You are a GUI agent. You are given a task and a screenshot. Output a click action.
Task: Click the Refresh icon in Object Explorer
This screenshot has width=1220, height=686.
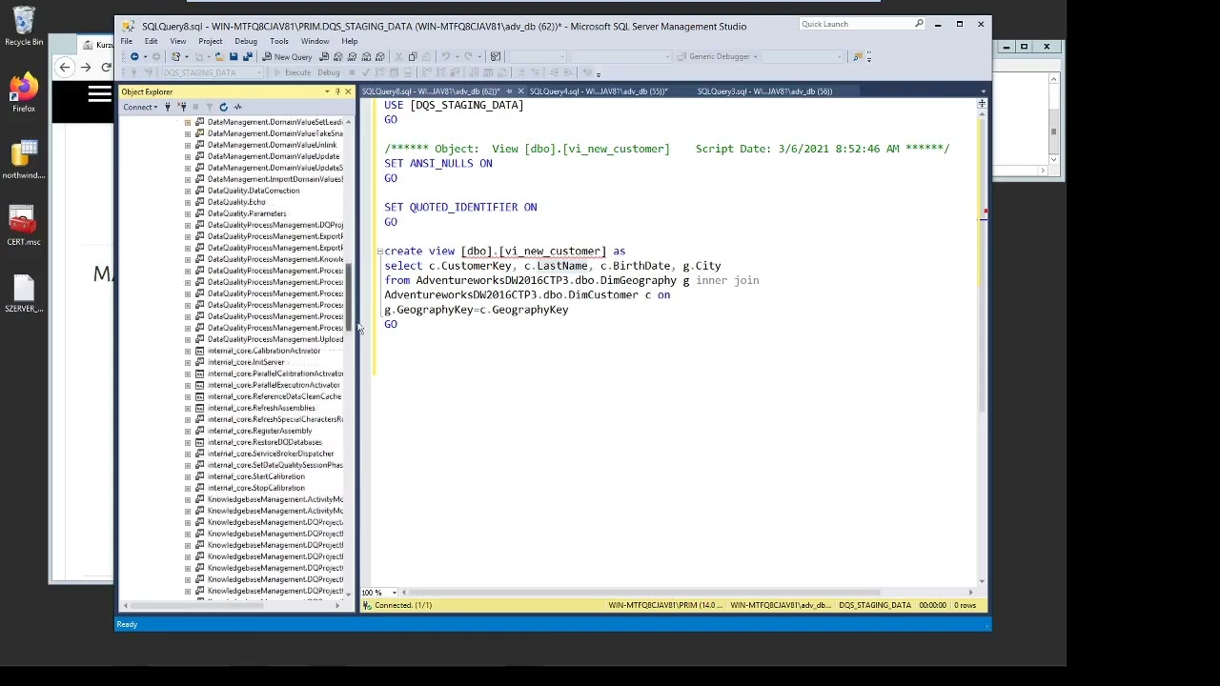[x=223, y=107]
